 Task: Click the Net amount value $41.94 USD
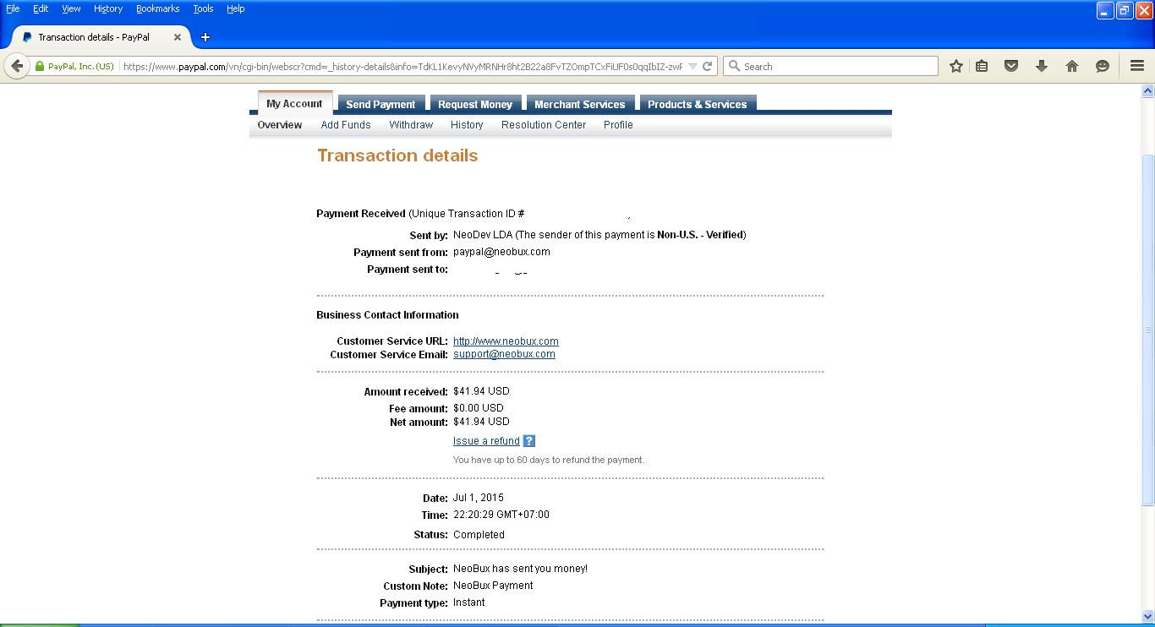(481, 422)
